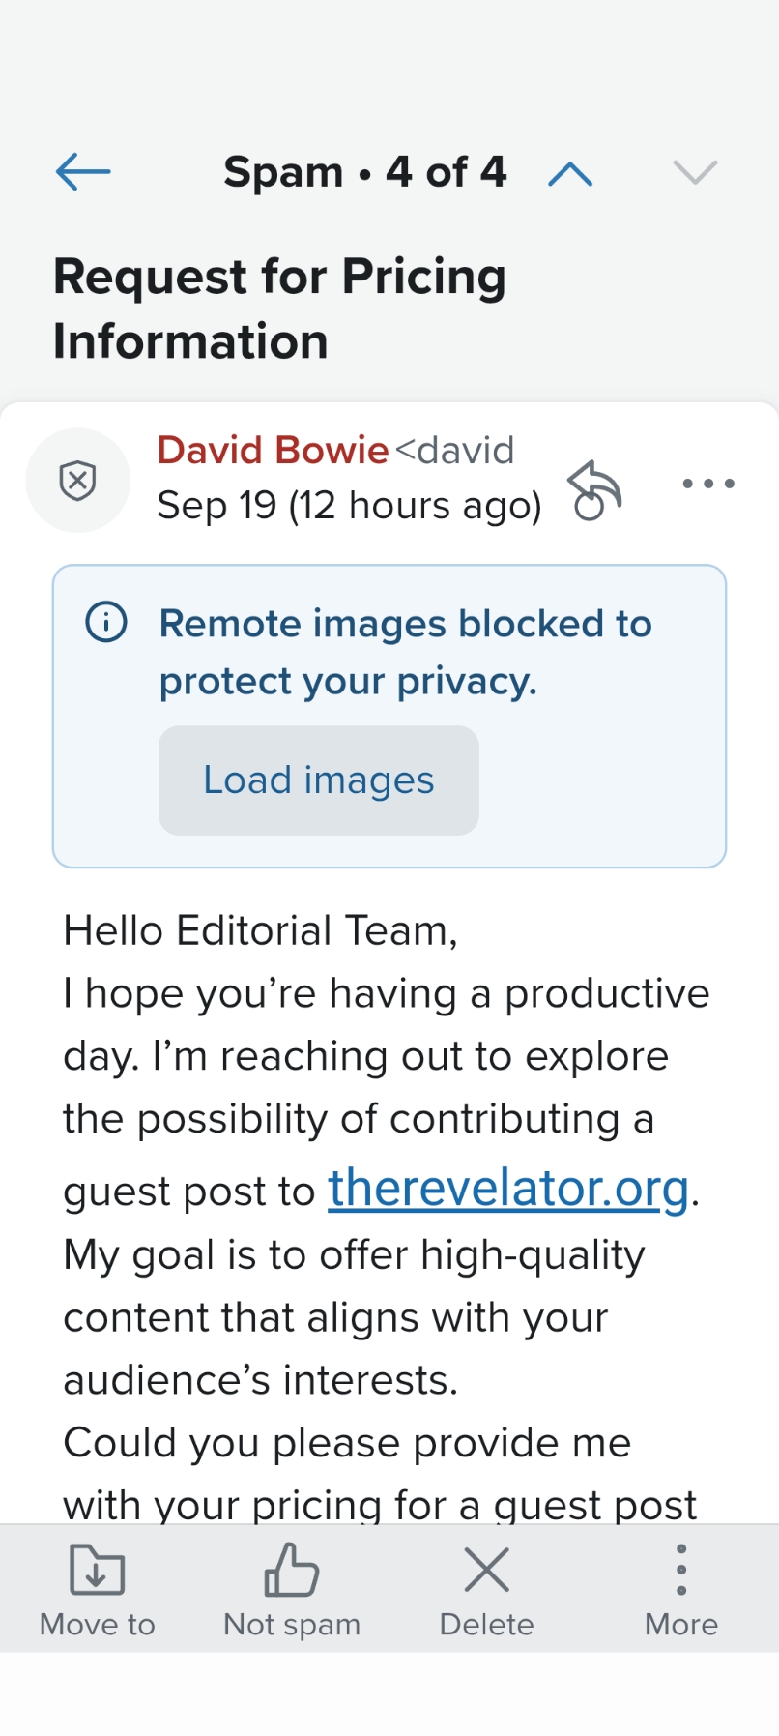Open the More menu in bottom bar

pyautogui.click(x=681, y=1588)
